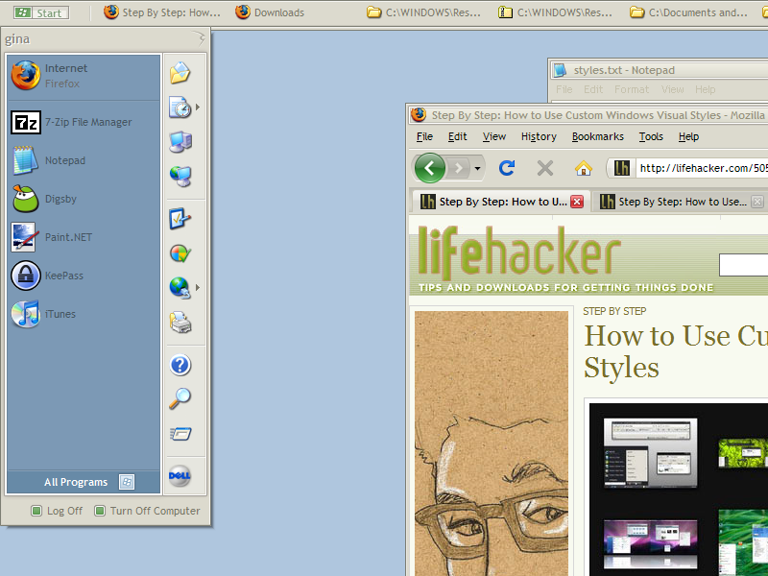Switch to zipped C:\WINDOWS\Res... taskbar button
The height and width of the screenshot is (576, 768).
[555, 12]
